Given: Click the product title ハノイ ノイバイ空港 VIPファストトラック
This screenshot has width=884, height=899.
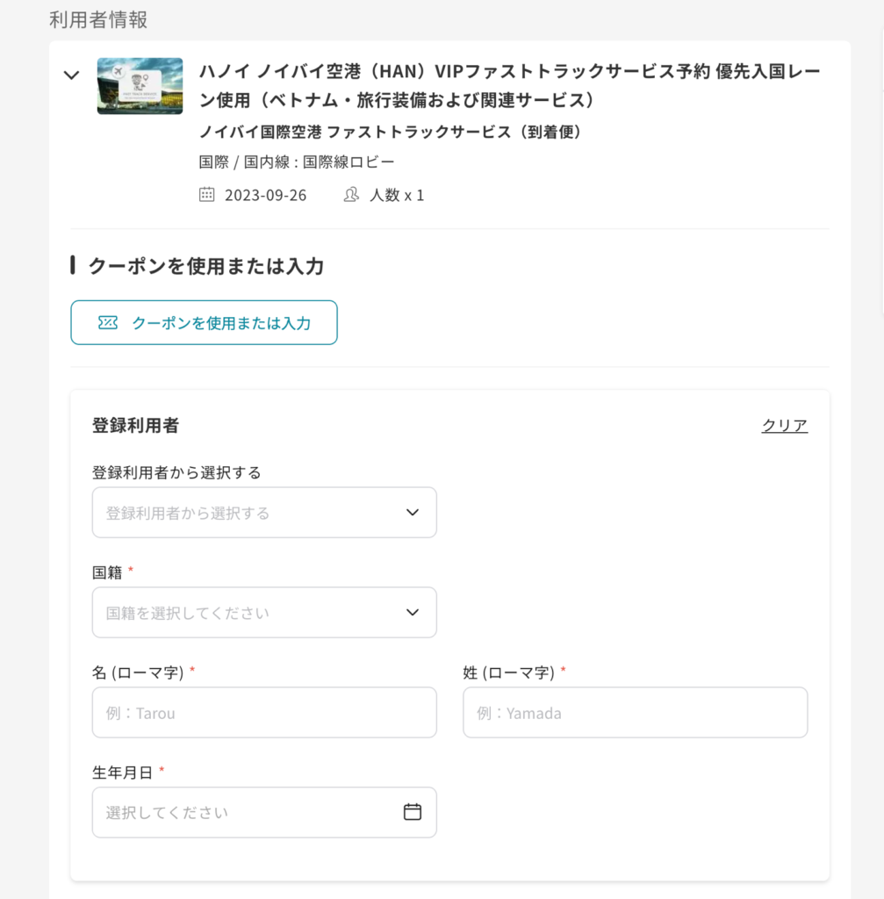Looking at the screenshot, I should (x=510, y=85).
